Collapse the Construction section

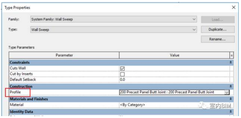click(230, 86)
